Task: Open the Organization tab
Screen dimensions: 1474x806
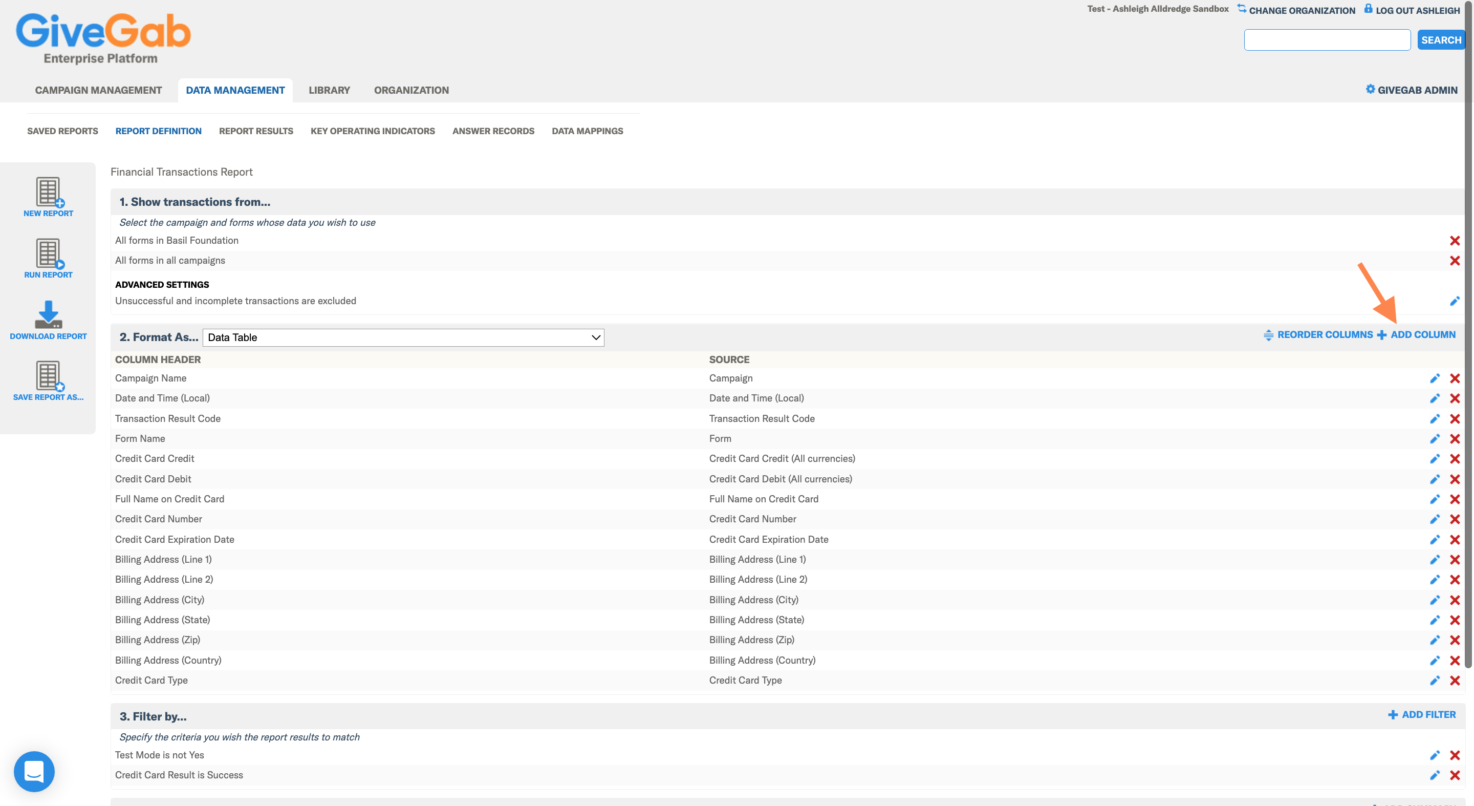Action: tap(411, 90)
